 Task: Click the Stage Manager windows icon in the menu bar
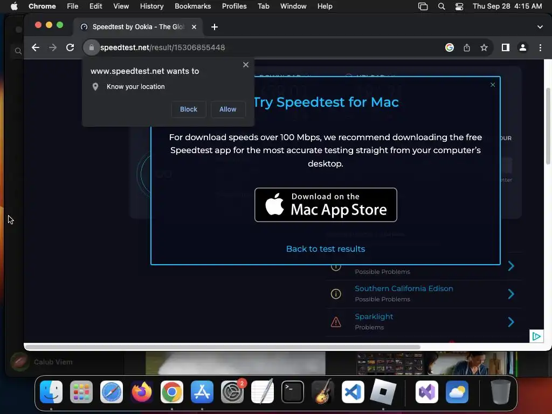423,6
